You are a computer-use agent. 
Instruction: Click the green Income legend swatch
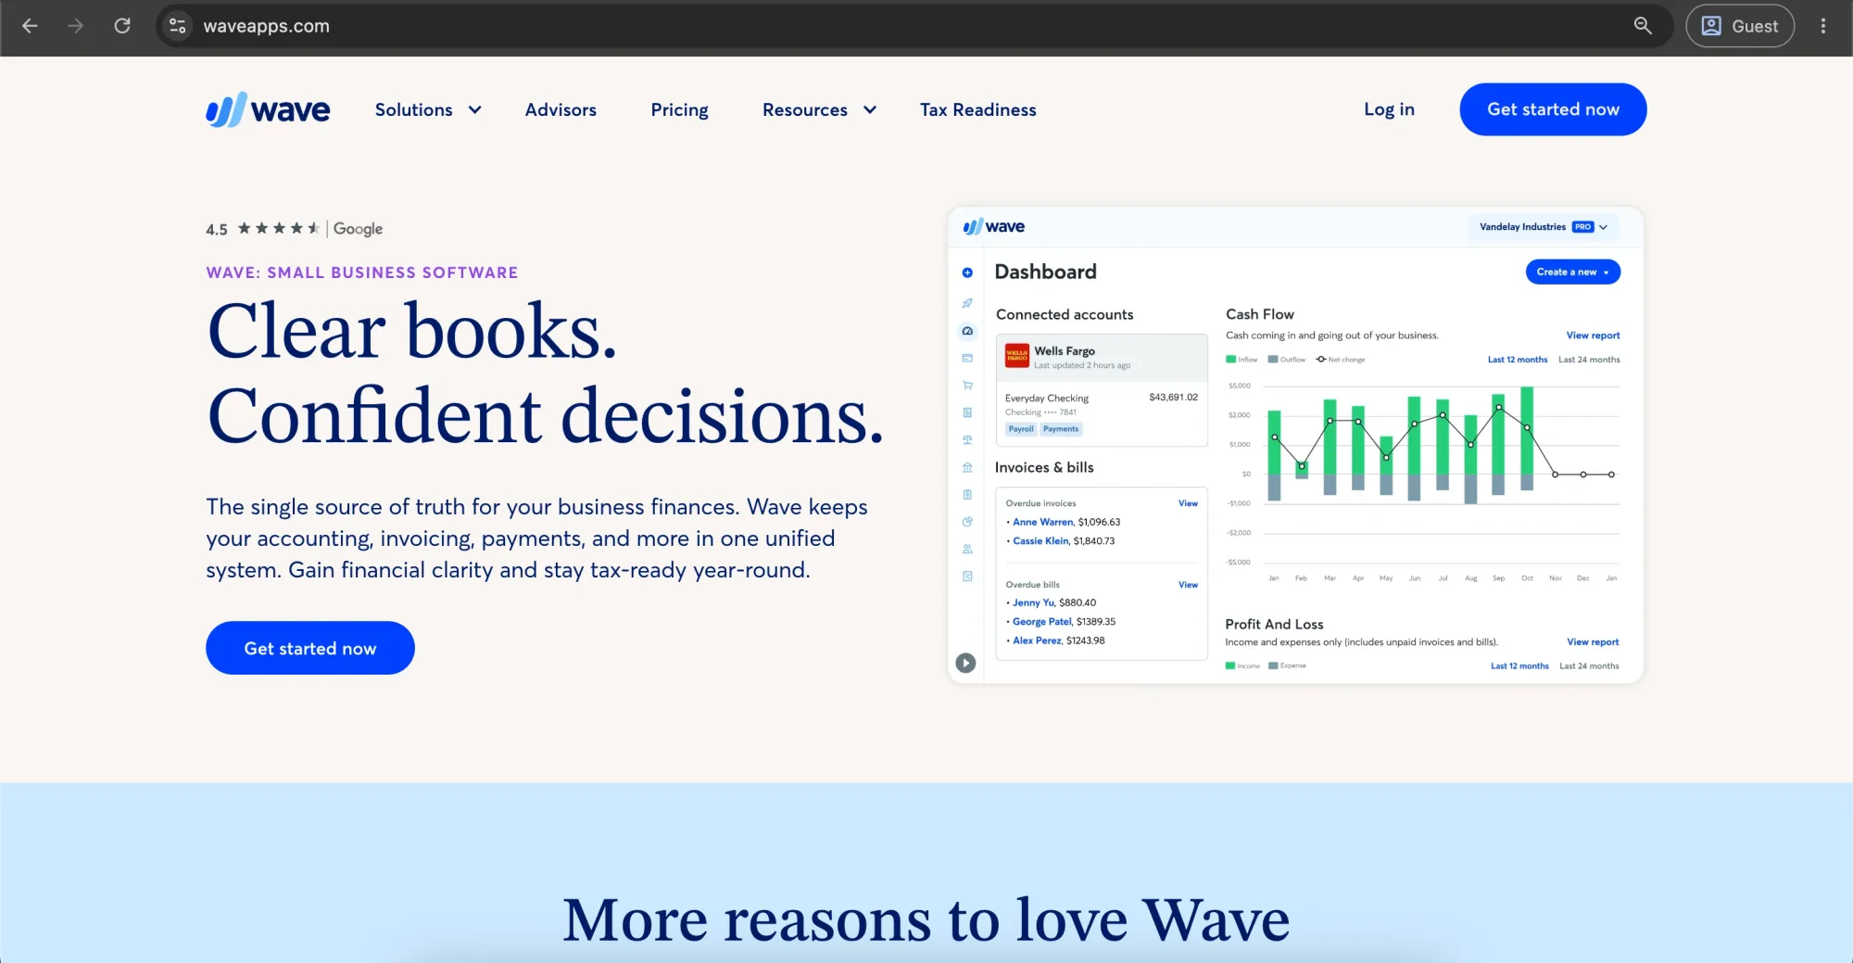click(x=1229, y=665)
